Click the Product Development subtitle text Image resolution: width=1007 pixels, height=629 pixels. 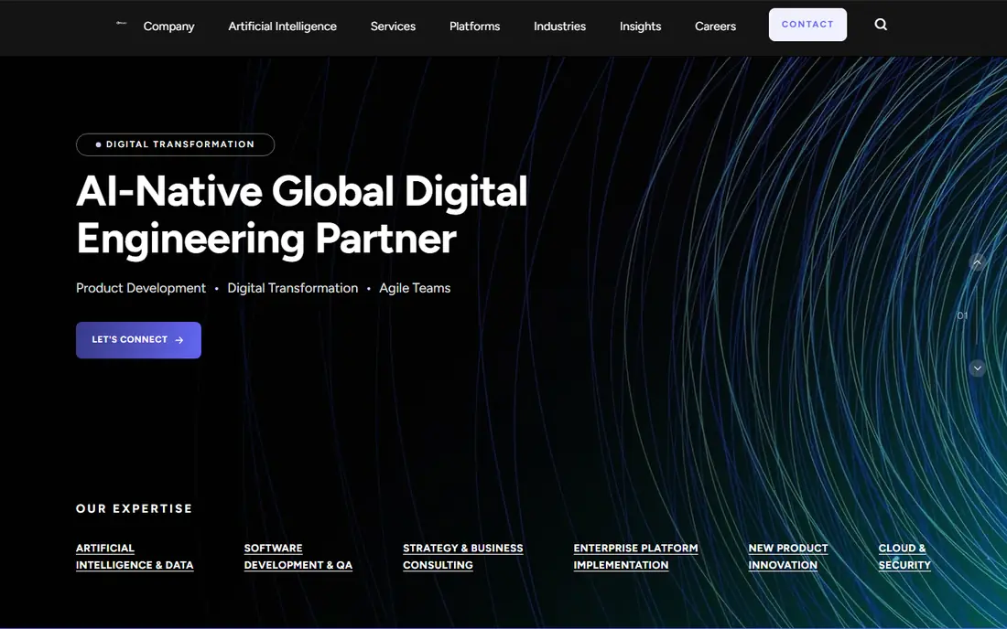[x=141, y=289]
